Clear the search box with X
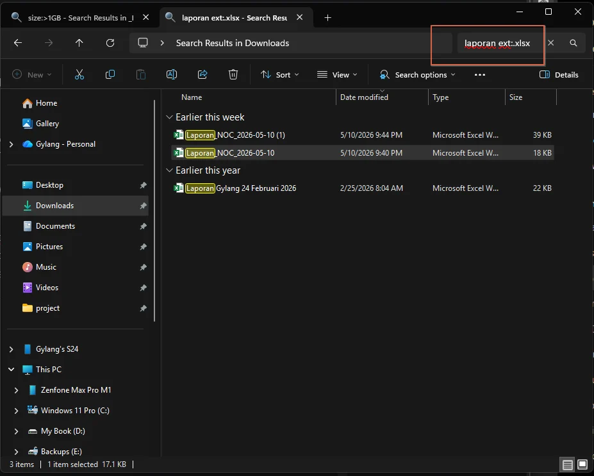 click(551, 43)
